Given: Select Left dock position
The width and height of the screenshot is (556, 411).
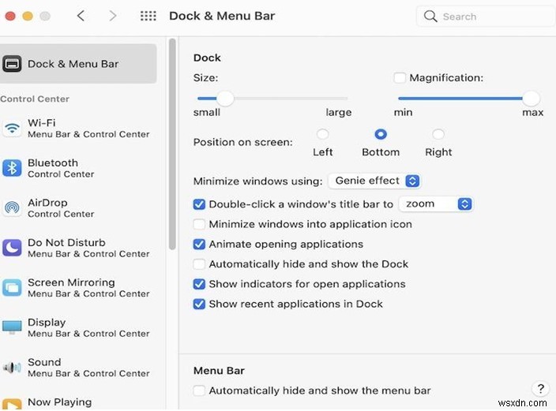Looking at the screenshot, I should tap(322, 134).
